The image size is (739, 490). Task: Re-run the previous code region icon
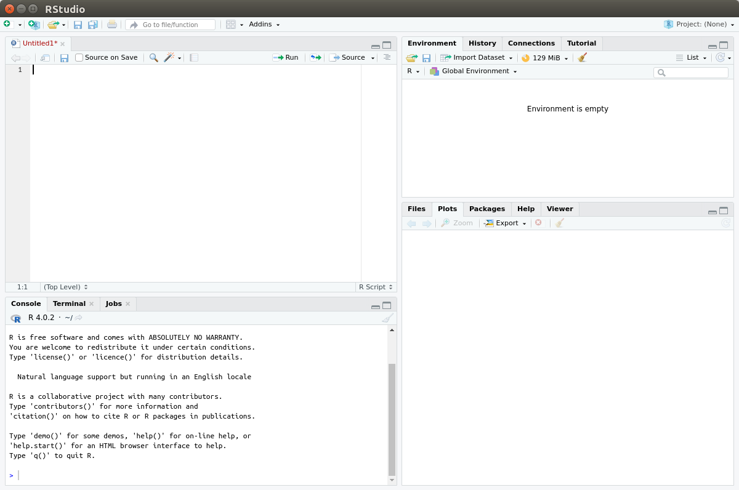point(315,58)
